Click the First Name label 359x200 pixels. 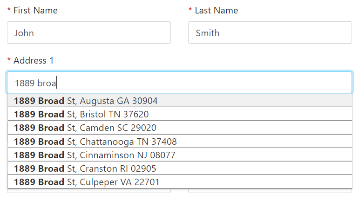35,11
